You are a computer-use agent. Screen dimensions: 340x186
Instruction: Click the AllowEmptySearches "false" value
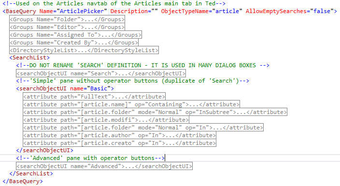click(322, 11)
